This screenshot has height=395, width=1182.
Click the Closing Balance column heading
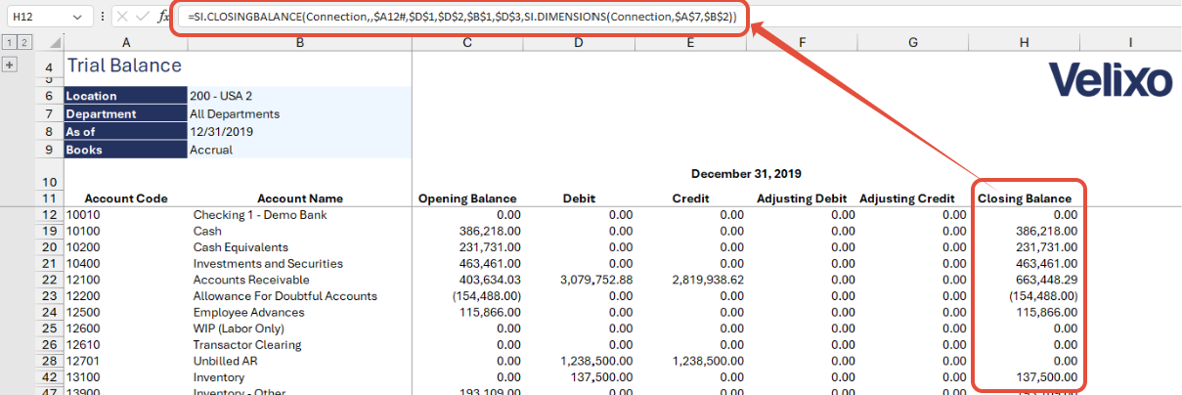1025,198
